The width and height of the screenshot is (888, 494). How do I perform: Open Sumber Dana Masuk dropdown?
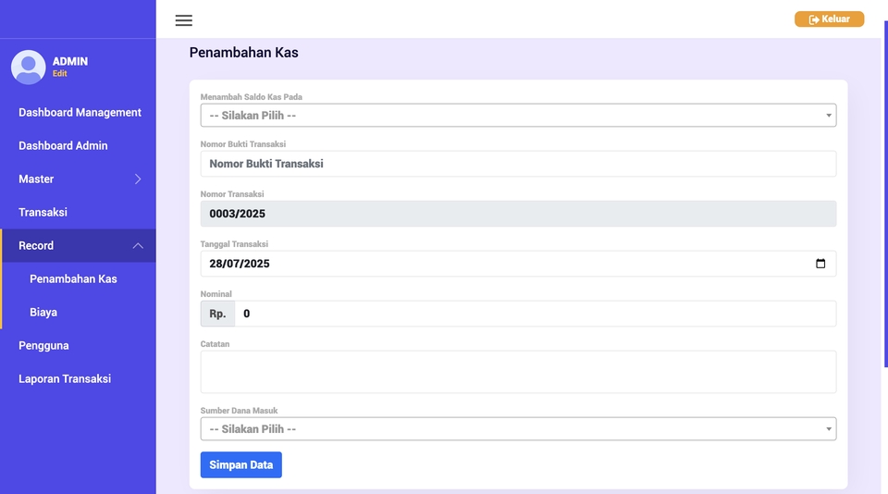click(x=518, y=429)
